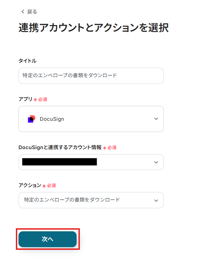Click the タイトル field label
Viewport: 207px width, 263px height.
coord(27,61)
